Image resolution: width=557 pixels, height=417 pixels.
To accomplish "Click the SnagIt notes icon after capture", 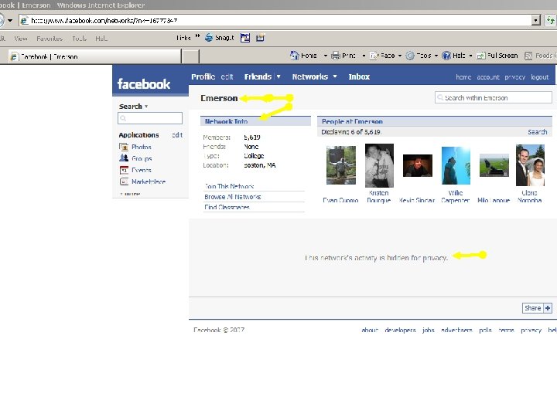I will tap(261, 38).
